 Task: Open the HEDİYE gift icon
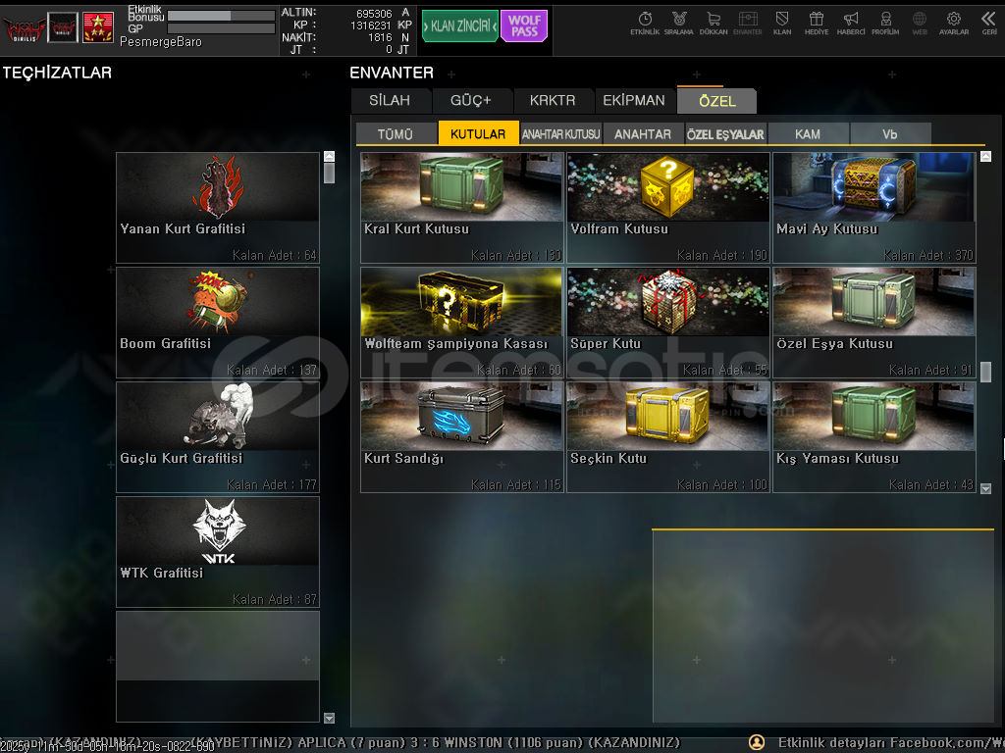pos(817,24)
